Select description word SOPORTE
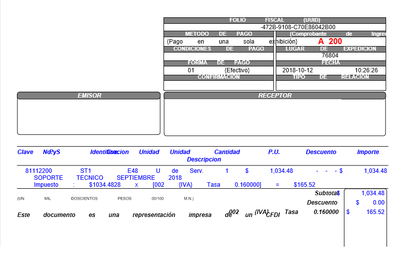This screenshot has width=406, height=266. click(48, 178)
